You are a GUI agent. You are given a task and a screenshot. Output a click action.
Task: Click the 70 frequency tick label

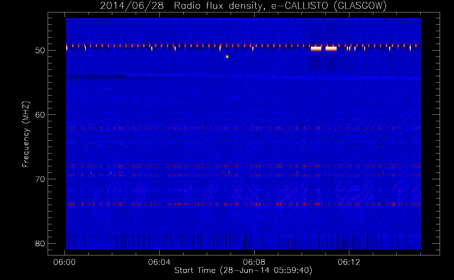pos(40,179)
